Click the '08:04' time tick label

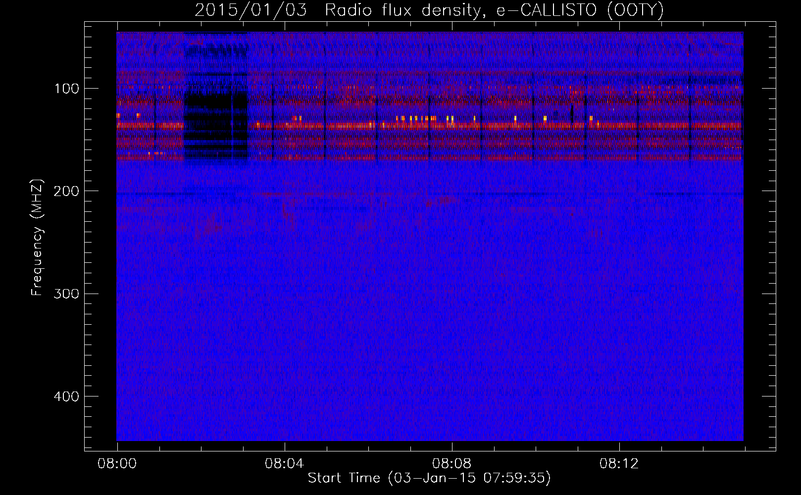click(x=285, y=464)
